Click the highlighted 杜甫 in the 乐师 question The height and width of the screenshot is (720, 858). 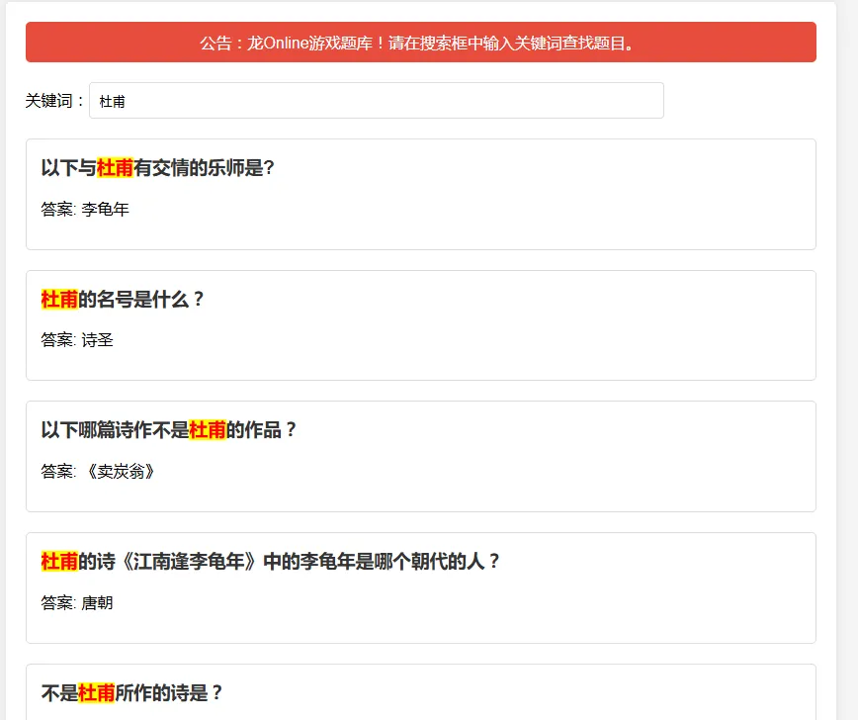click(x=115, y=168)
